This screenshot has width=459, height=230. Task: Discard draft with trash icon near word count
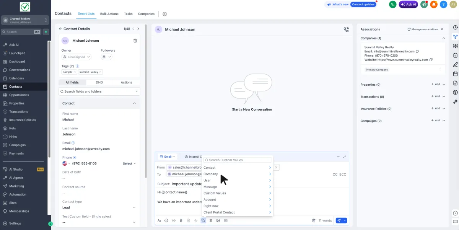pyautogui.click(x=314, y=220)
